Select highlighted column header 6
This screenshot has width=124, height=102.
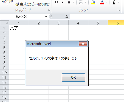point(116,23)
